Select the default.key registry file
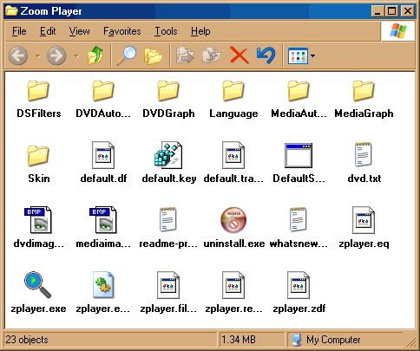 point(169,155)
